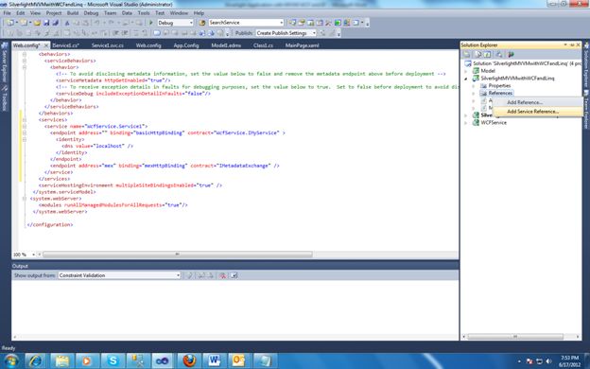The image size is (590, 369).
Task: Choose Add Service Reference... in the context menu
Action: 538,112
